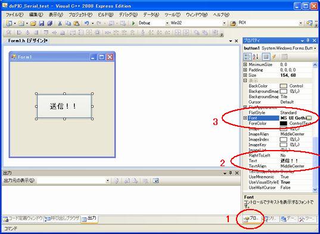Click the ForeColor black swatch
The width and height of the screenshot is (320, 234).
click(x=283, y=123)
